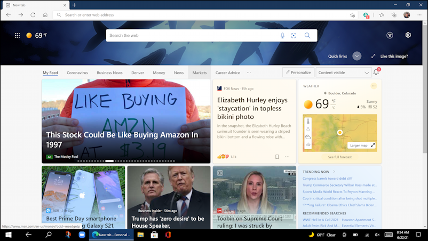Open the Rewards medal icon
Image resolution: width=428 pixels, height=241 pixels.
tap(390, 35)
